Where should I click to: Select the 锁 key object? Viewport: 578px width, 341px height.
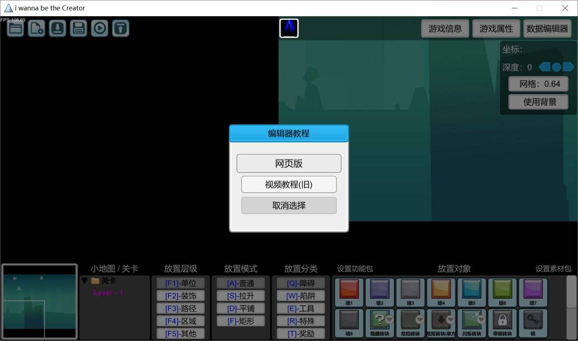[x=533, y=323]
